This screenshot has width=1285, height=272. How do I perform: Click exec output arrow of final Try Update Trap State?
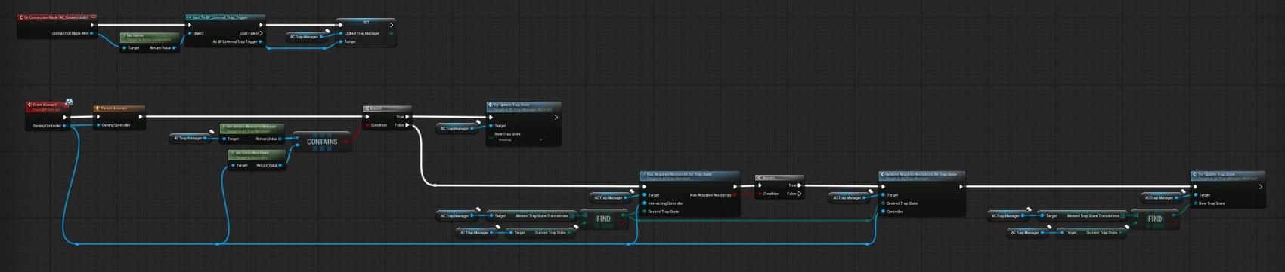click(x=1260, y=187)
